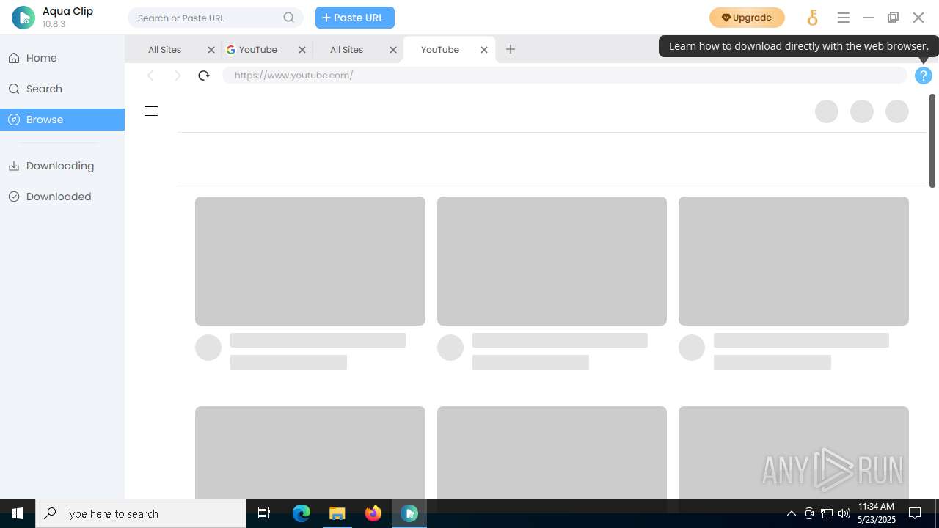Image resolution: width=939 pixels, height=528 pixels.
Task: Click the blue help question mark icon
Action: point(924,76)
